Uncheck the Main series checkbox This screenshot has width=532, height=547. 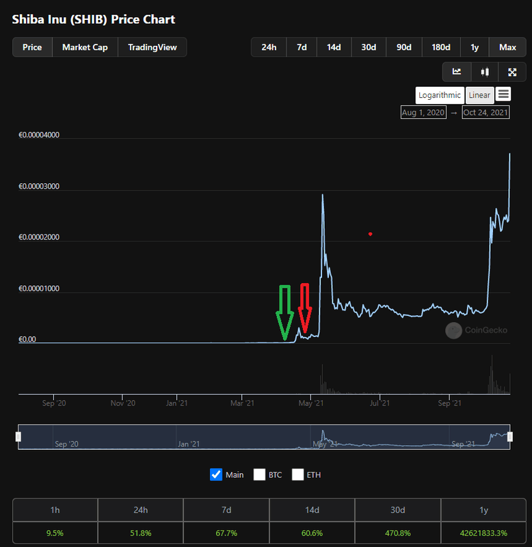tap(216, 475)
